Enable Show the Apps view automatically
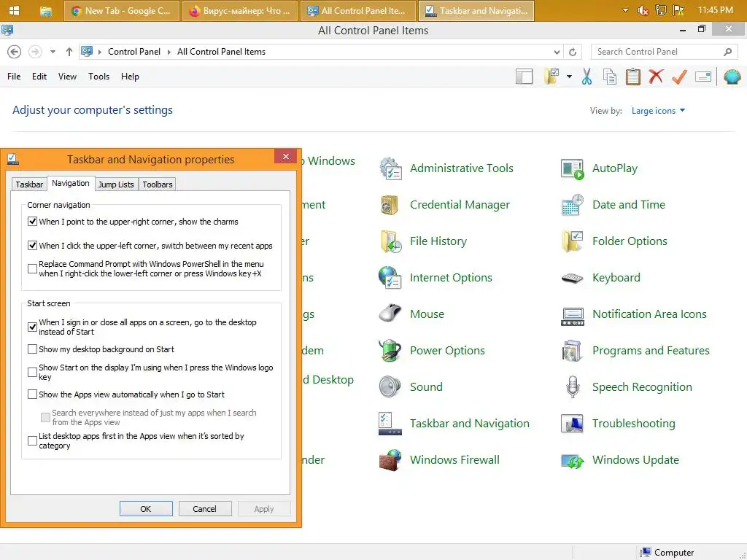Image resolution: width=747 pixels, height=560 pixels. (x=32, y=394)
